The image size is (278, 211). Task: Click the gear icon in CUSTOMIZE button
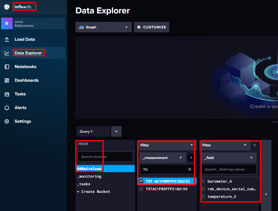pos(139,27)
